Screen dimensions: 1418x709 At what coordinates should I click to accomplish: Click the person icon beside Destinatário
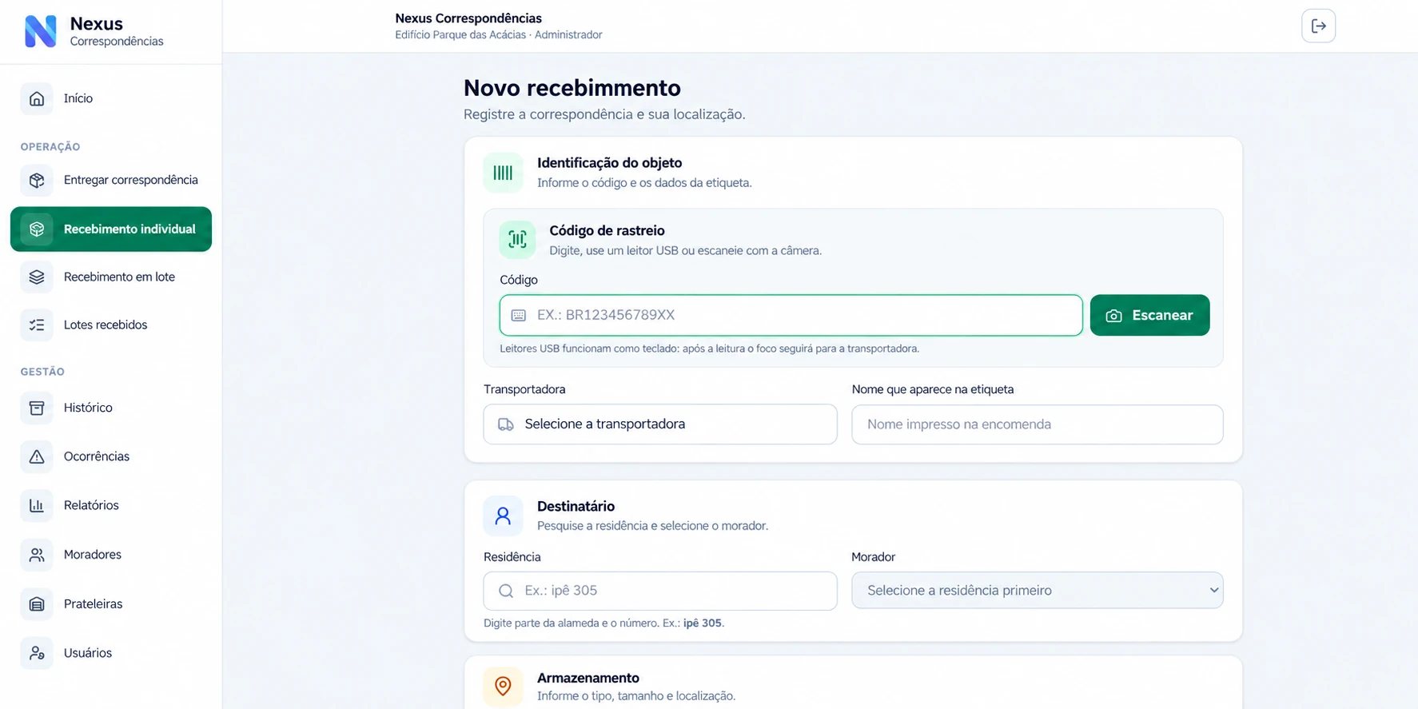pos(503,516)
